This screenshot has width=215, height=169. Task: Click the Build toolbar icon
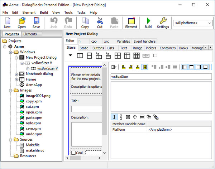148,22
